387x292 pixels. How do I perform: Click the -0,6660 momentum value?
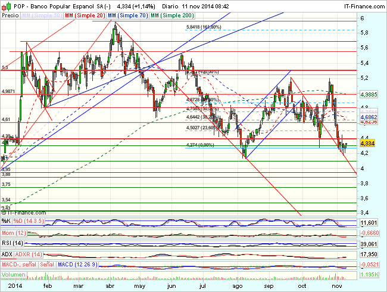pos(370,233)
